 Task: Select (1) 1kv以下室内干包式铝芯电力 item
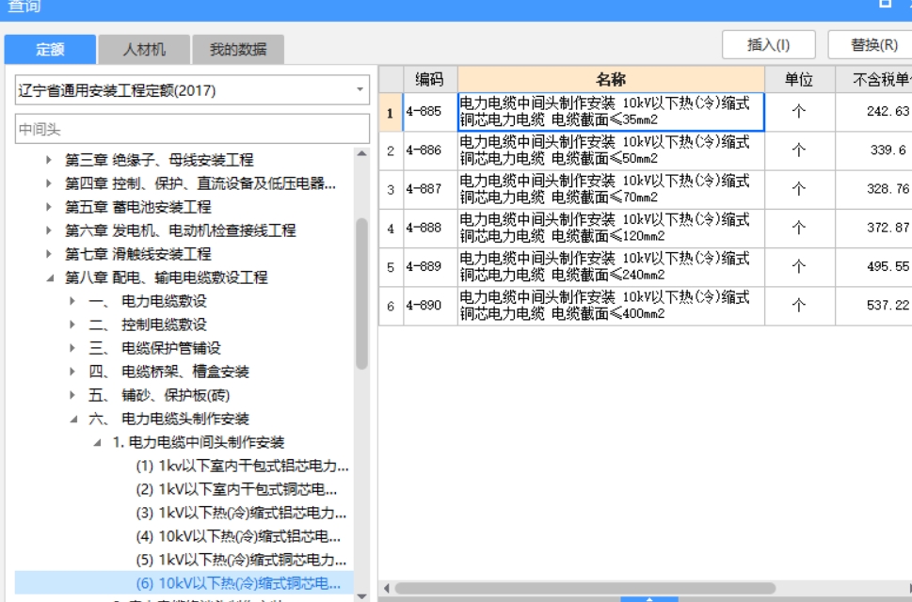[243, 466]
